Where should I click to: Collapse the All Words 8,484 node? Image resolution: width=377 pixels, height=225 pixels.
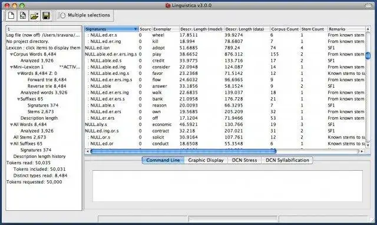[x=11, y=124]
